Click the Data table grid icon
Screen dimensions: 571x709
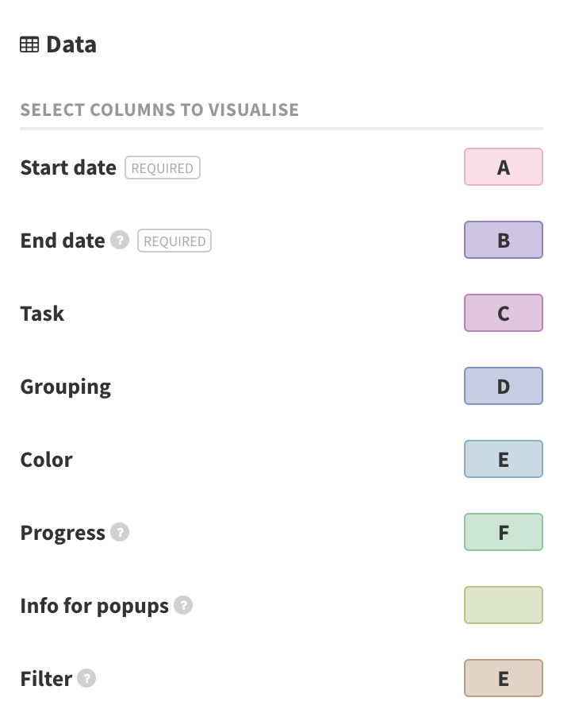29,44
